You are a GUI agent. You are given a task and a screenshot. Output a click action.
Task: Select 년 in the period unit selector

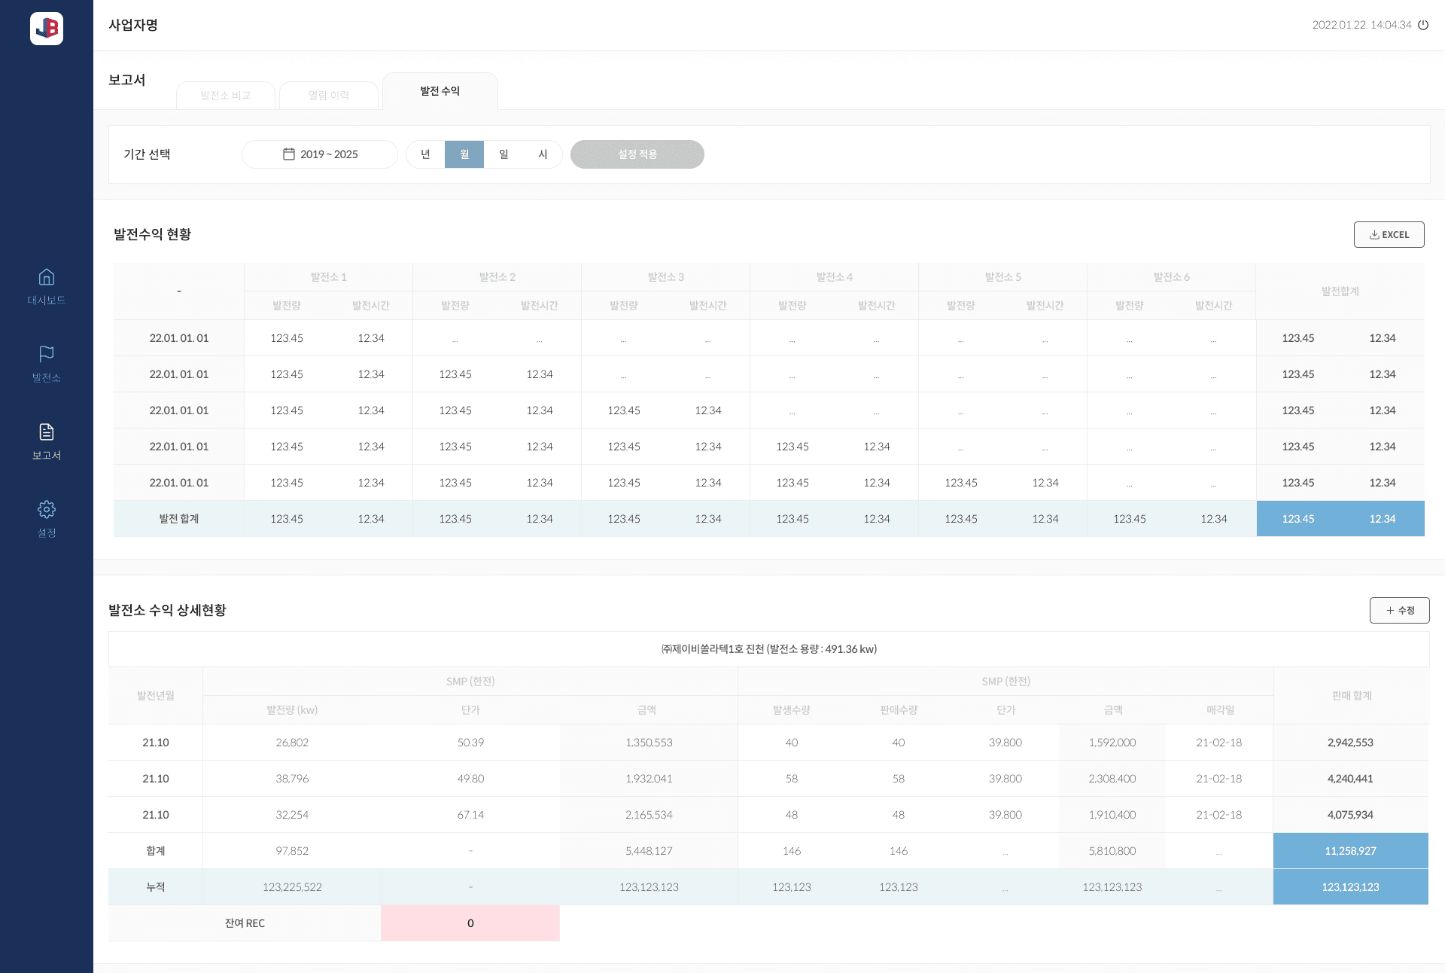(425, 154)
